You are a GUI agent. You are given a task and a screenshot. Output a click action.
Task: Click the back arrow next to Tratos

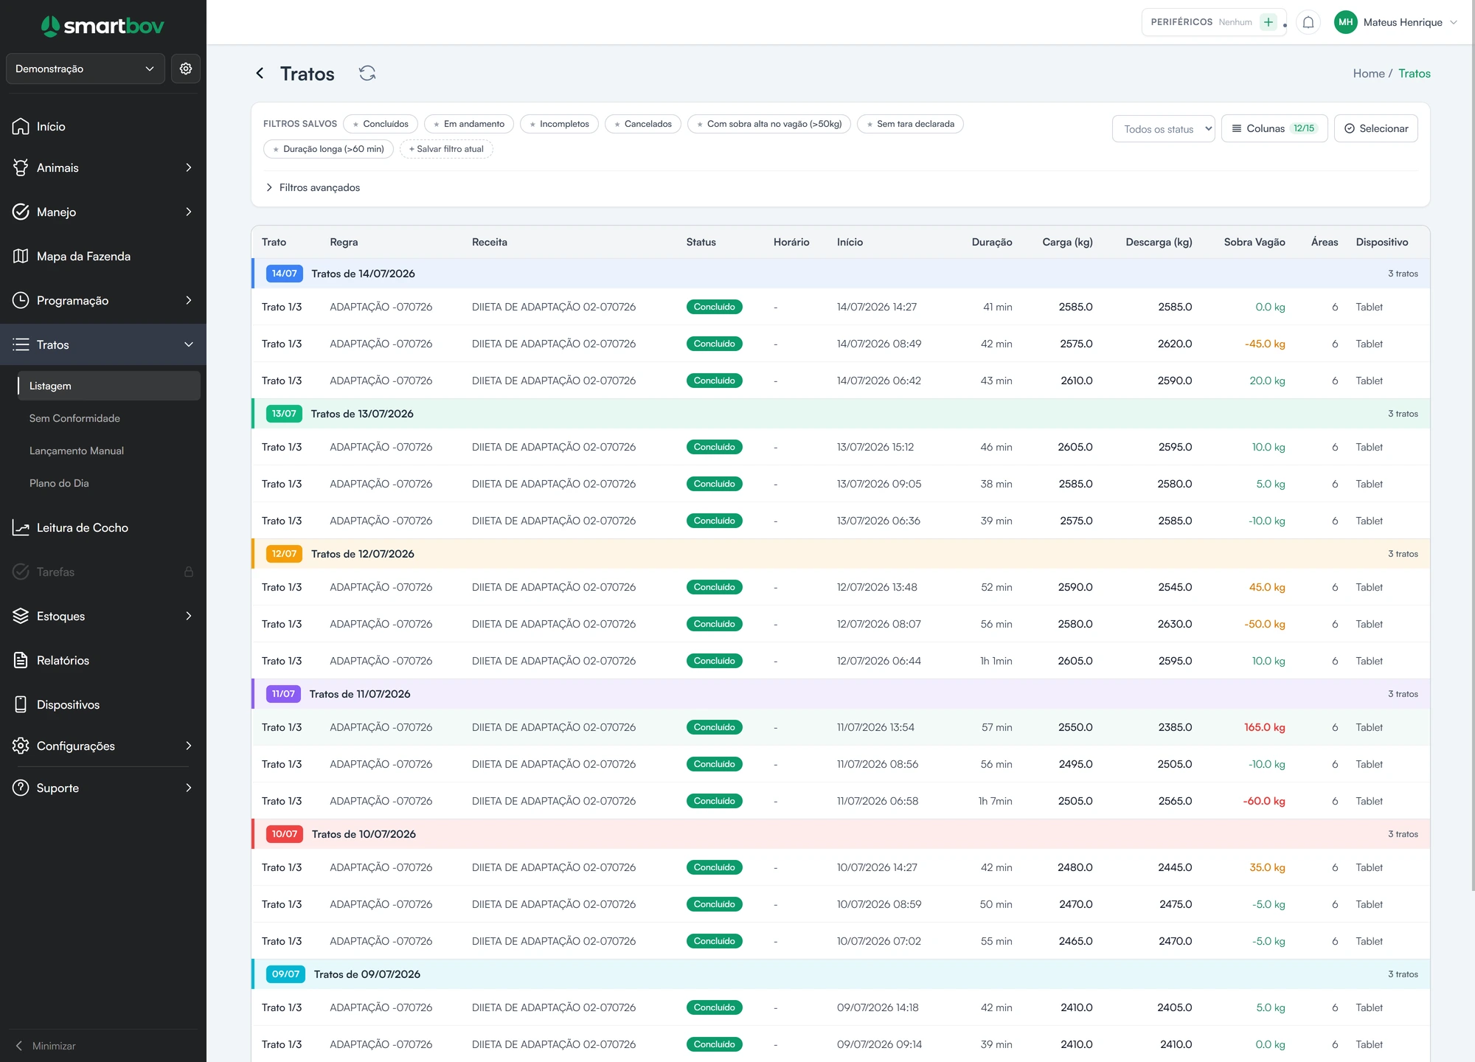(x=260, y=73)
